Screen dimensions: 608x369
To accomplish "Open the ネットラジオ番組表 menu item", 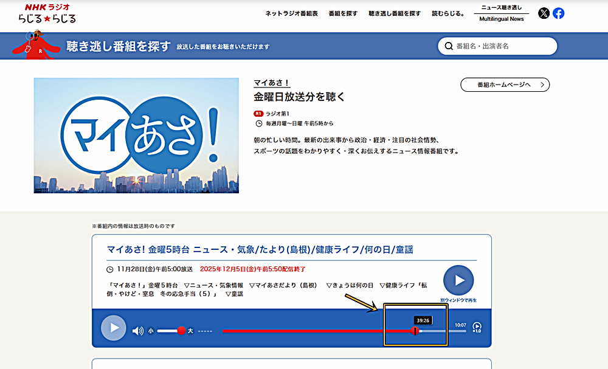I will (291, 13).
